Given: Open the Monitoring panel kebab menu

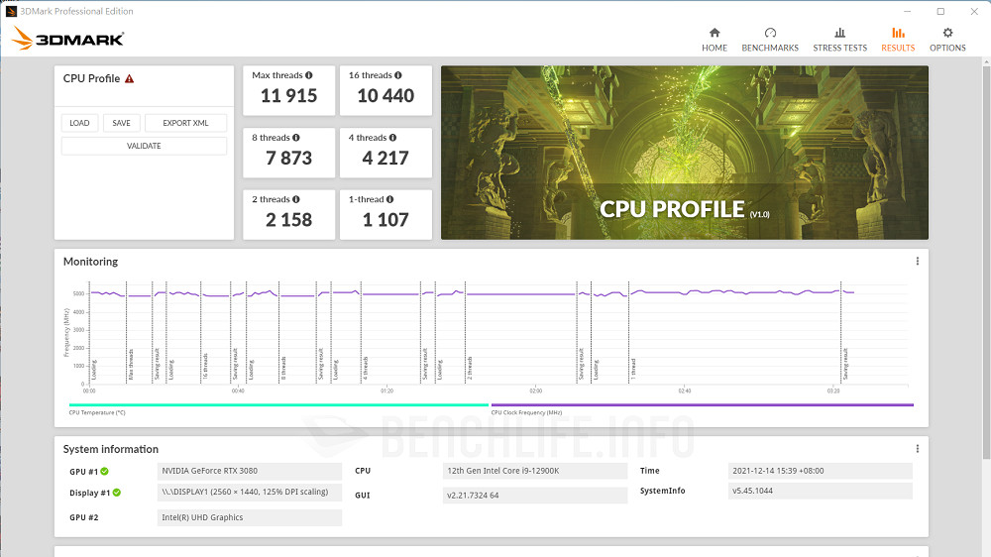Looking at the screenshot, I should 917,261.
